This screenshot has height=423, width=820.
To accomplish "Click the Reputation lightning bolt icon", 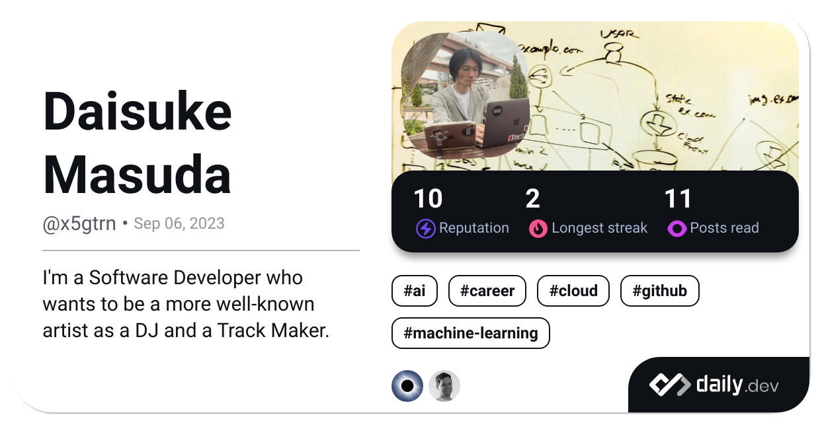I will (425, 229).
